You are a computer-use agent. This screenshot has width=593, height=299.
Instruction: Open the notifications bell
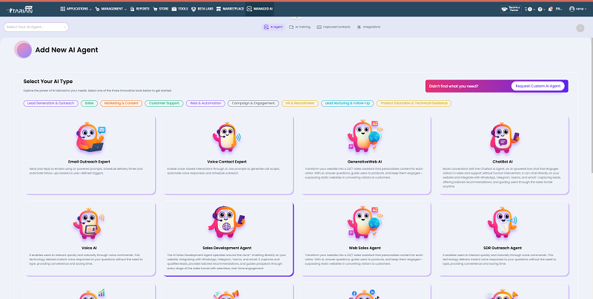pos(550,9)
